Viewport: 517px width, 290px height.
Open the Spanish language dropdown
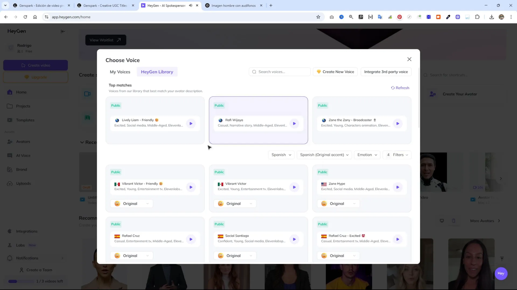[x=281, y=155]
